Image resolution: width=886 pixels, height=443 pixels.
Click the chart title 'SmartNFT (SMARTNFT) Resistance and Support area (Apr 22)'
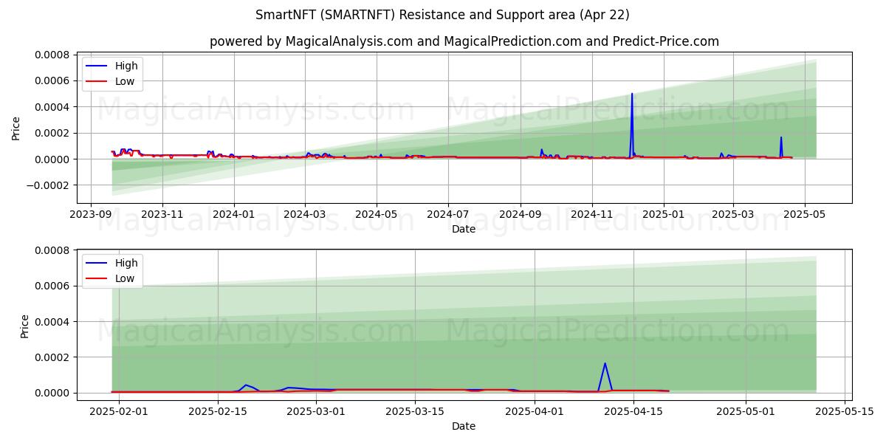pos(442,15)
